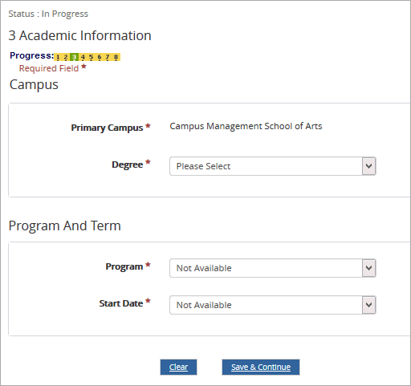Go to progress step 4

coord(83,57)
